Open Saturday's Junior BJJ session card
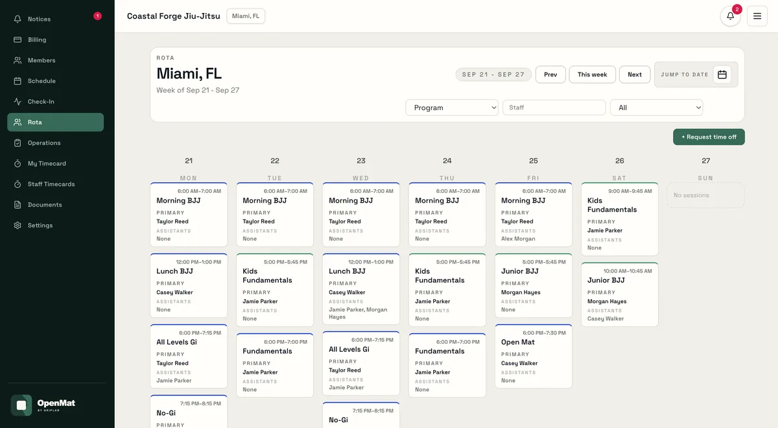The image size is (778, 428). pos(620,295)
